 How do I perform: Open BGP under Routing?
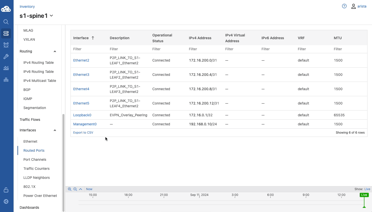click(x=27, y=90)
